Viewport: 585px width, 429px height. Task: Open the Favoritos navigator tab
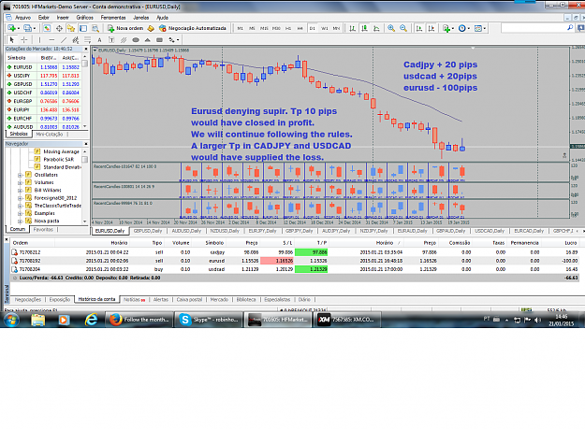[x=43, y=229]
